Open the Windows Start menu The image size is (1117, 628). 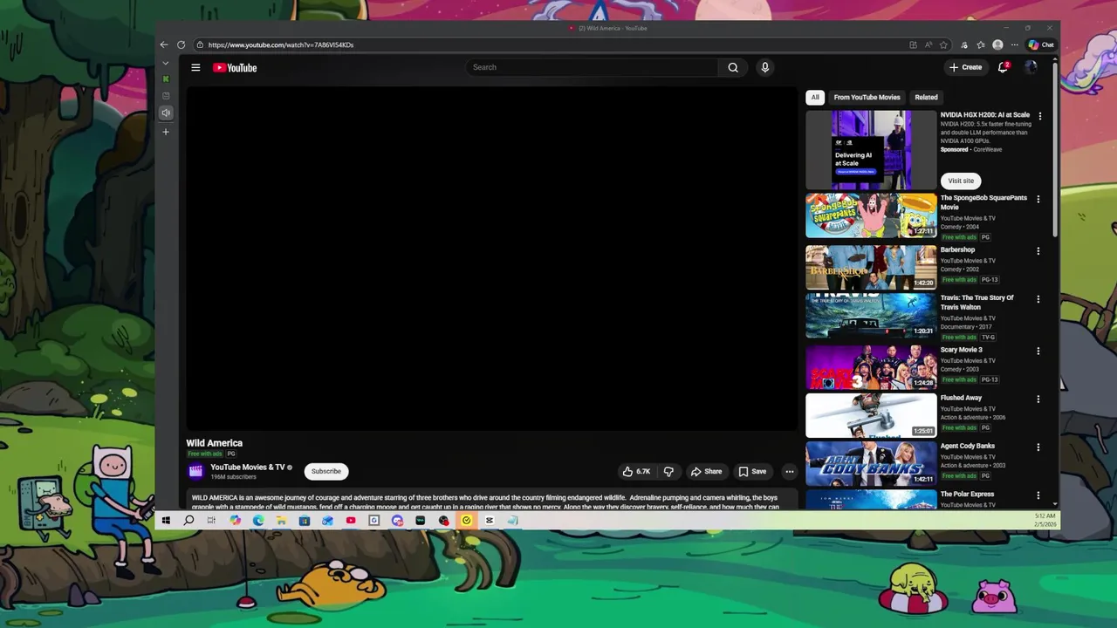coord(166,521)
